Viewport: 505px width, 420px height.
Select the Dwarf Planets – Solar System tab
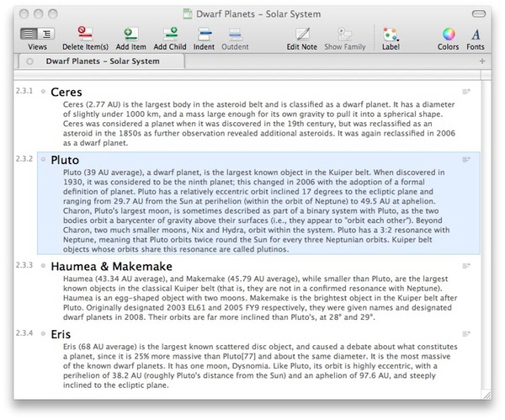click(101, 62)
